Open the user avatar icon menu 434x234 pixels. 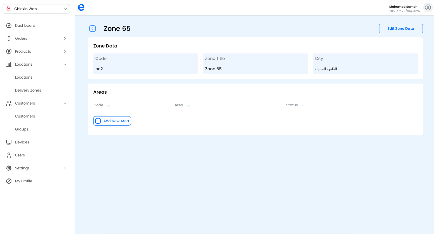[428, 8]
